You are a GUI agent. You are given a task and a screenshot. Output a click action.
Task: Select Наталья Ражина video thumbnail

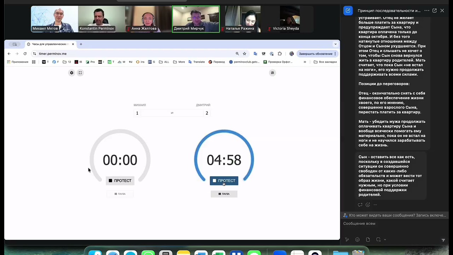[243, 19]
